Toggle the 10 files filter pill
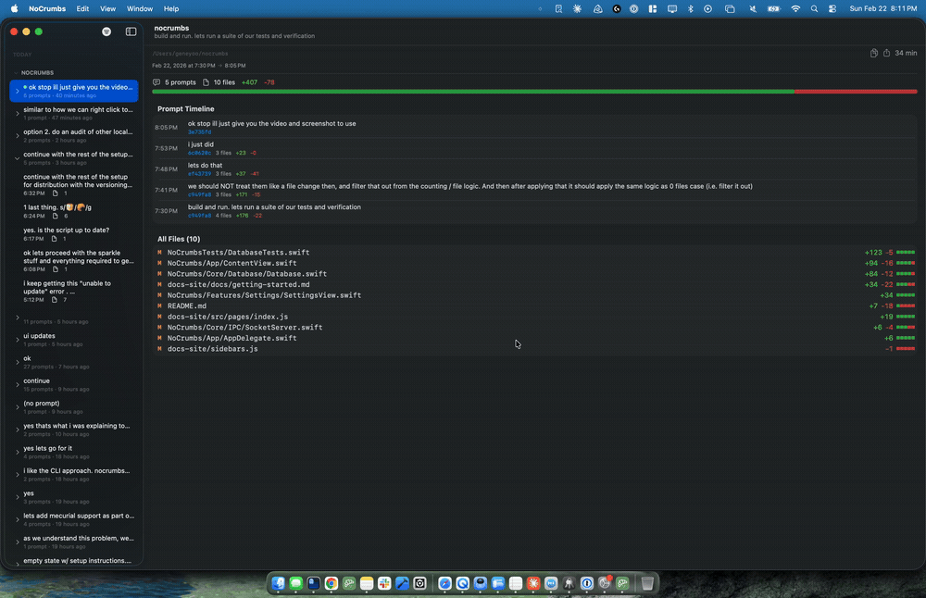The image size is (926, 598). click(225, 81)
